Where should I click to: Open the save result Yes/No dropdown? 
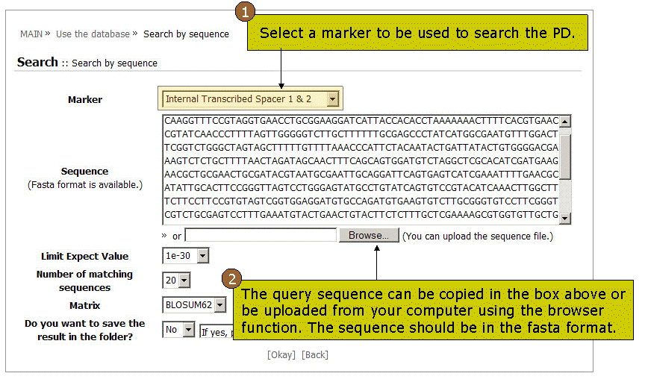pyautogui.click(x=187, y=330)
